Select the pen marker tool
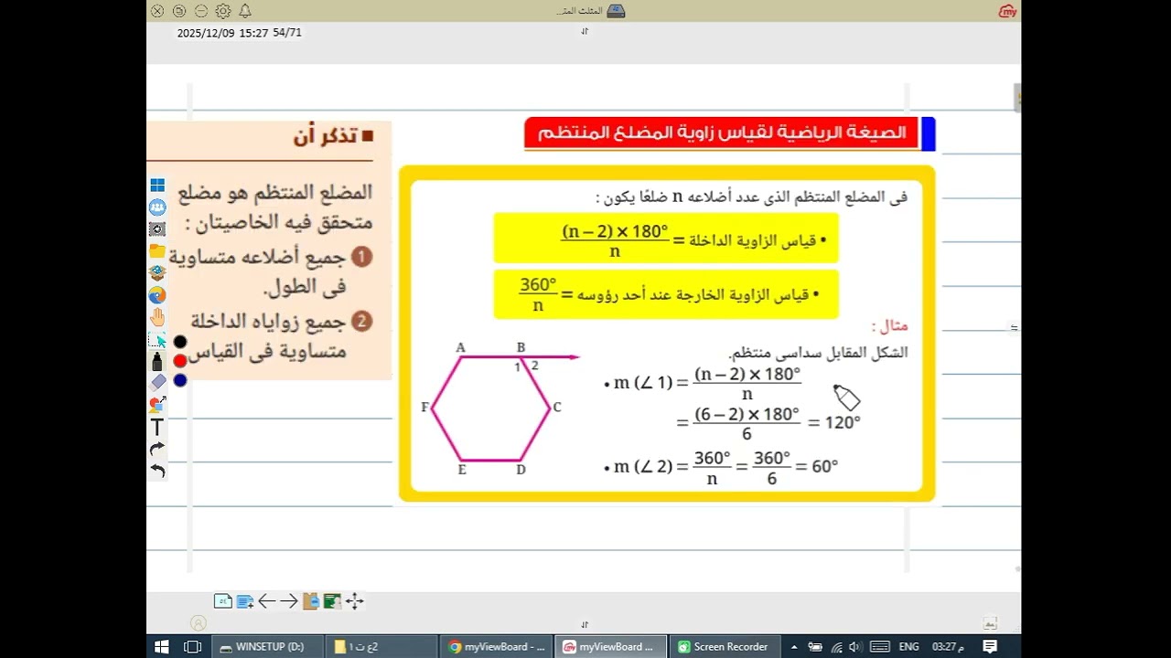 [157, 362]
